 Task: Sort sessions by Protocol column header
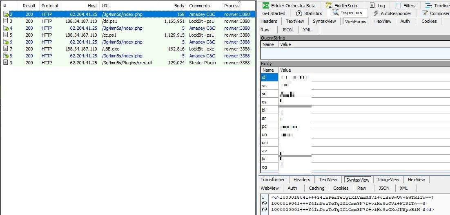point(50,6)
